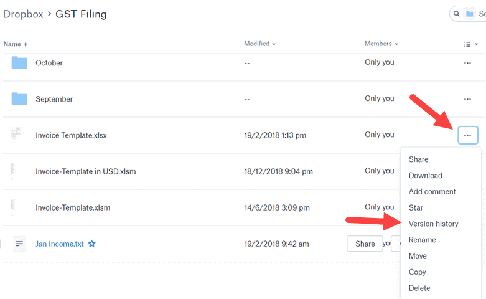This screenshot has height=299, width=486.
Task: Select Version history from the context menu
Action: 433,224
